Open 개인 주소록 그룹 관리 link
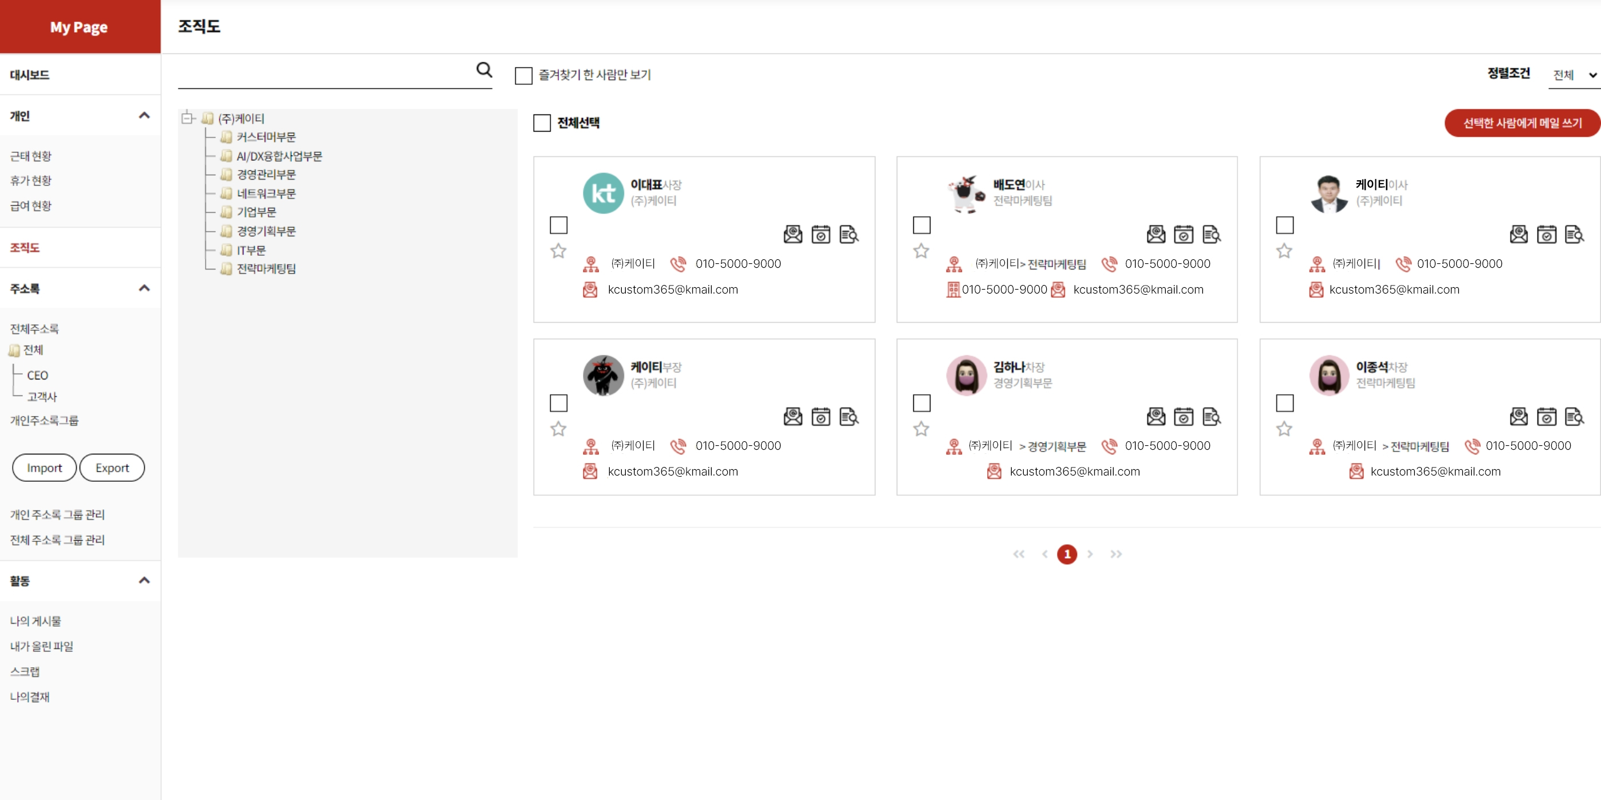The height and width of the screenshot is (800, 1601). pyautogui.click(x=57, y=514)
